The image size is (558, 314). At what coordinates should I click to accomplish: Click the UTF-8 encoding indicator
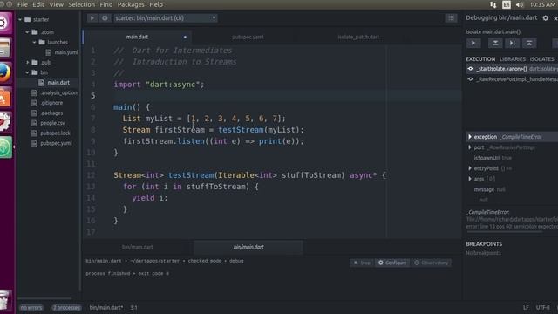pos(542,308)
